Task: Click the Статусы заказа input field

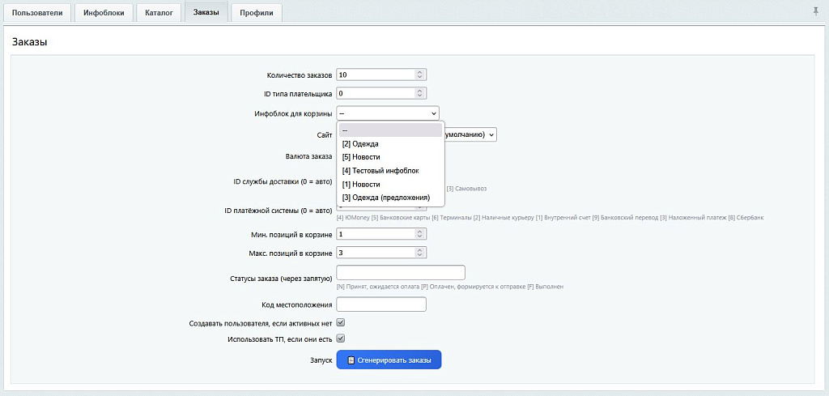Action: point(400,273)
